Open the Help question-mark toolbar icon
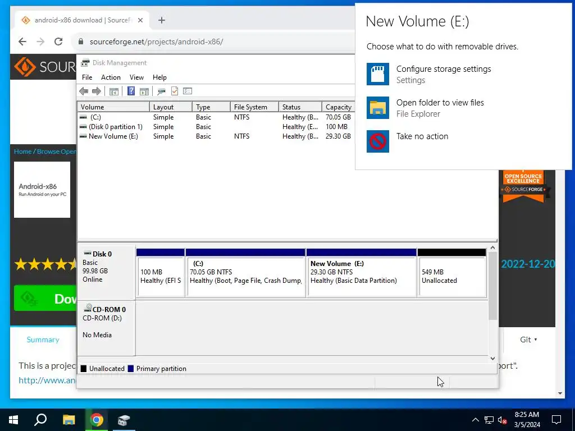 [x=131, y=91]
